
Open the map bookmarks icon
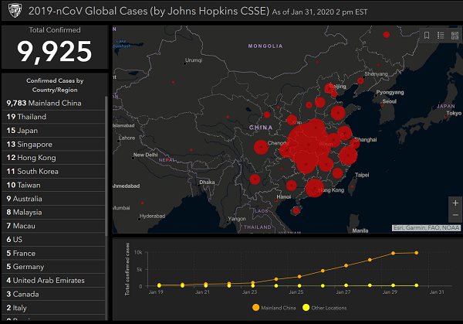427,36
